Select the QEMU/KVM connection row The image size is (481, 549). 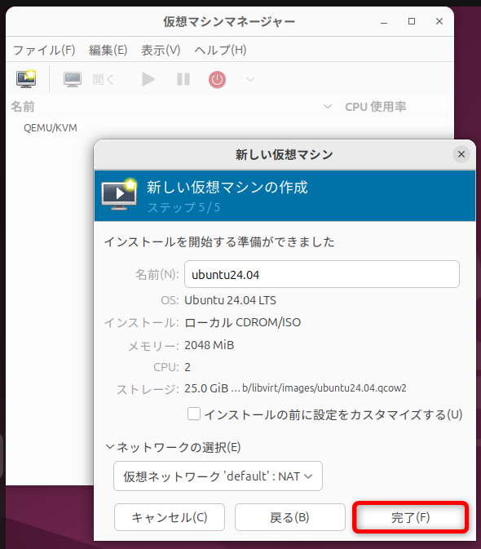[51, 128]
